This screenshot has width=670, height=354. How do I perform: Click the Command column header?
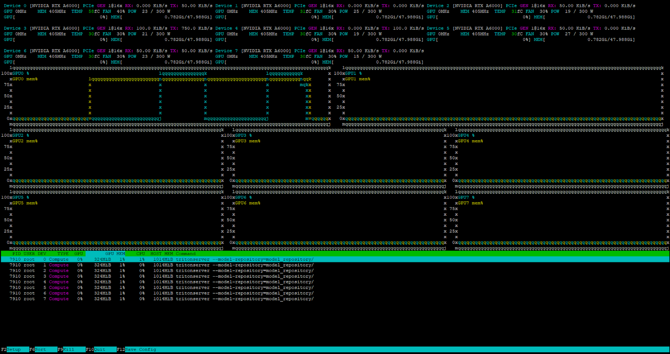[186, 254]
